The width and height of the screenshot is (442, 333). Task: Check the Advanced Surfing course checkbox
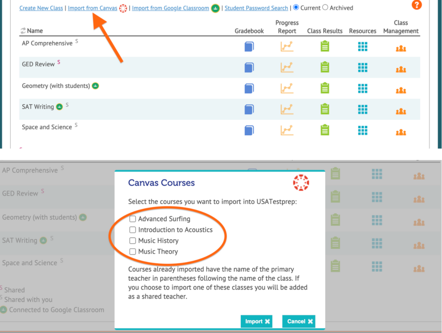click(x=133, y=219)
